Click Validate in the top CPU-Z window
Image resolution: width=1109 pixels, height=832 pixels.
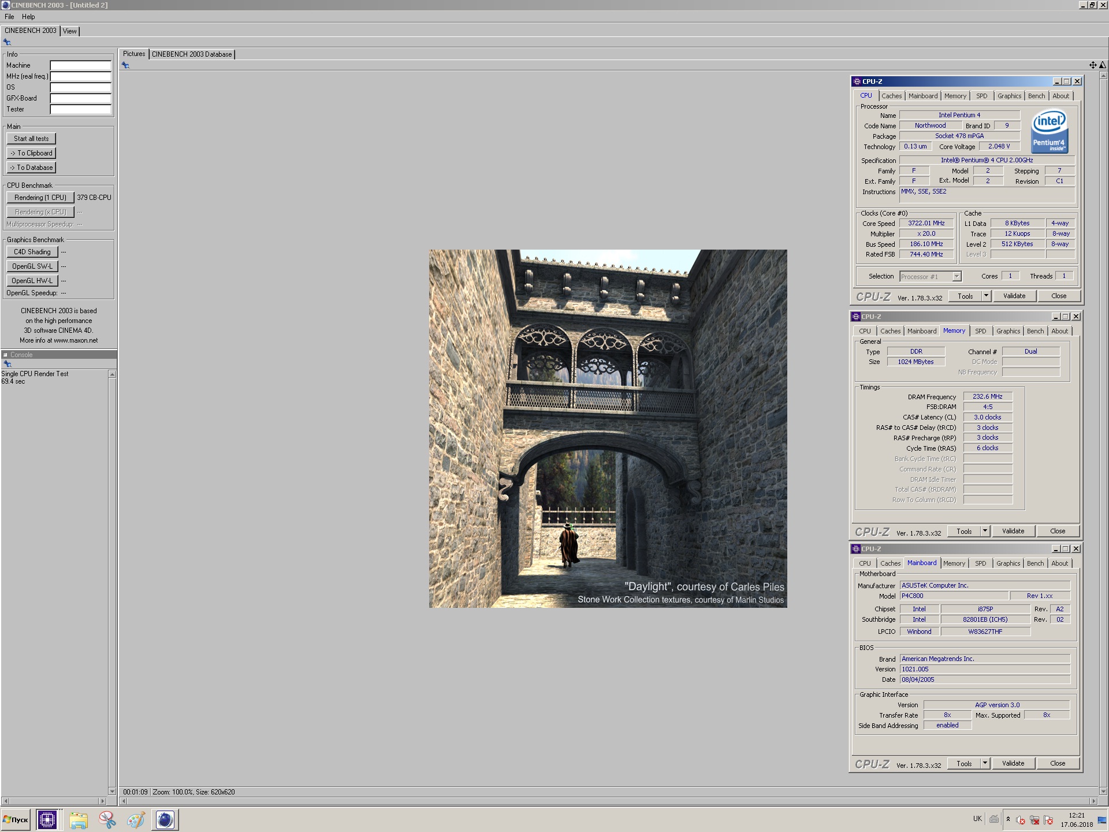pos(1014,296)
